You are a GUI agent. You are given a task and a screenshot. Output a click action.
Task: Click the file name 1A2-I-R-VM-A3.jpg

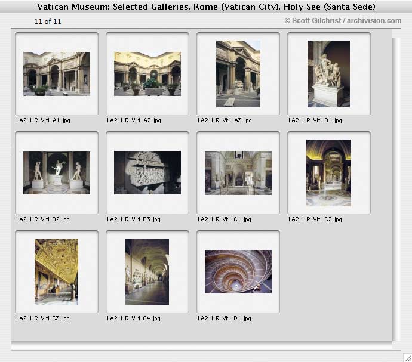tap(225, 120)
